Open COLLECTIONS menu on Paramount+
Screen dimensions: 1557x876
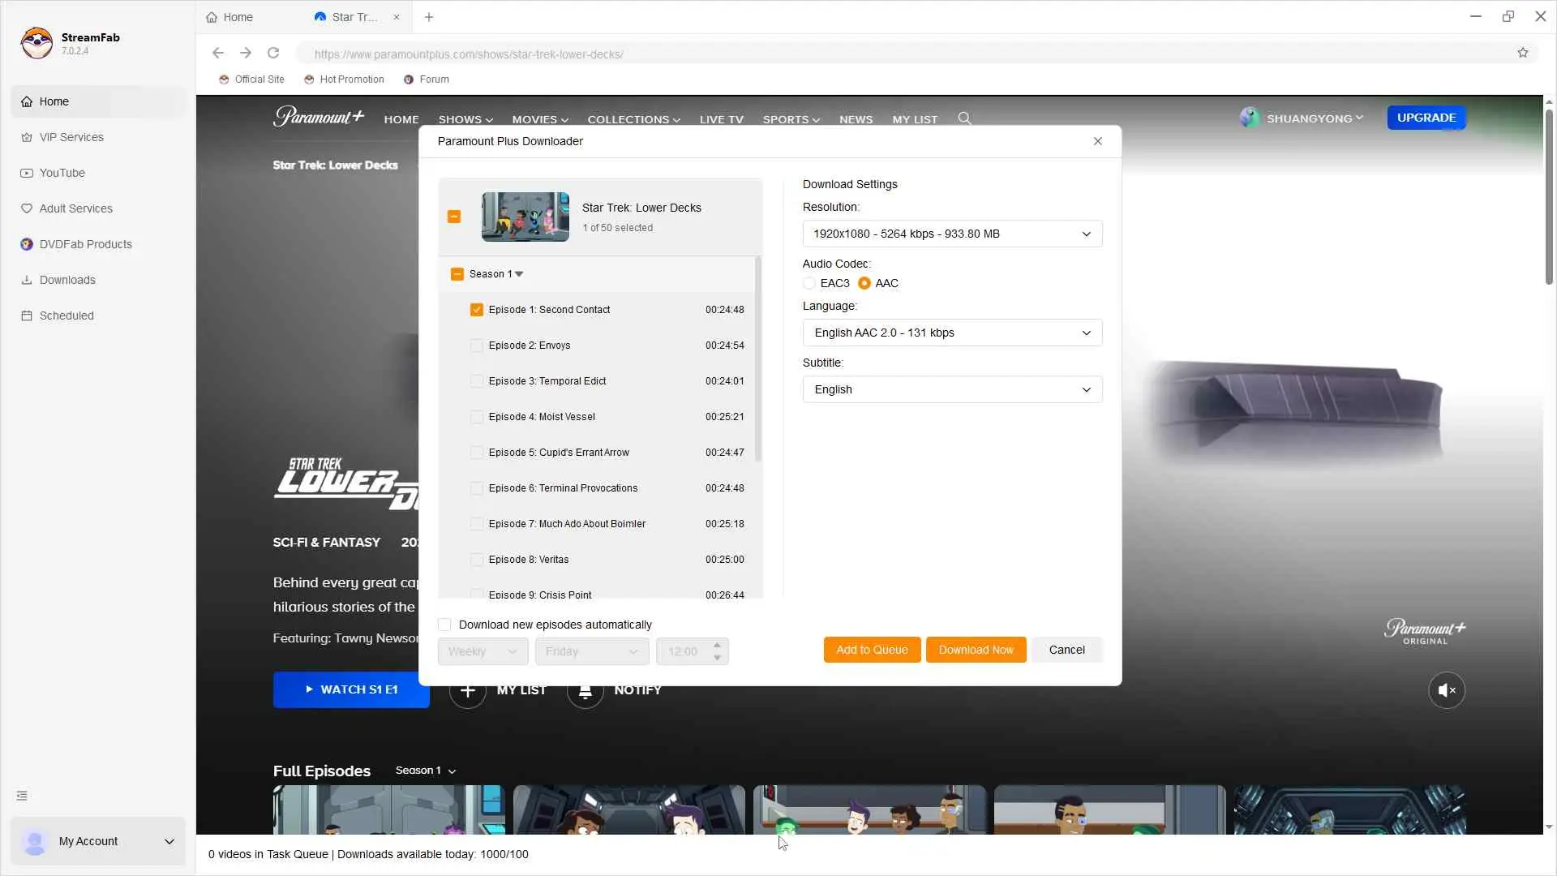[x=634, y=119]
